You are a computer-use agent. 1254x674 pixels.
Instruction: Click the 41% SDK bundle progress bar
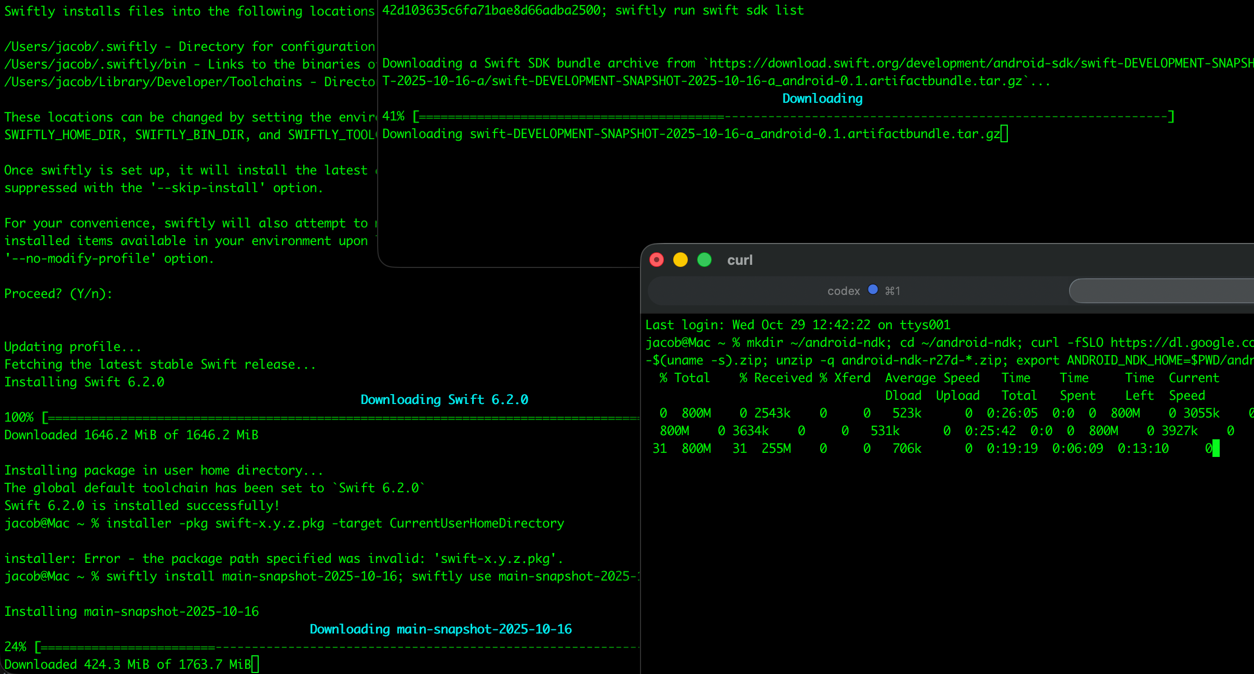point(792,117)
